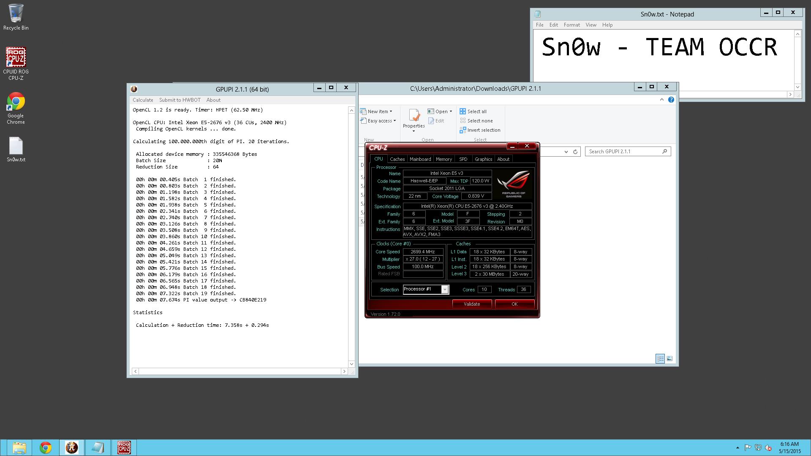Viewport: 811px width, 456px height.
Task: Click the search magnifier in Explorer
Action: coord(664,151)
